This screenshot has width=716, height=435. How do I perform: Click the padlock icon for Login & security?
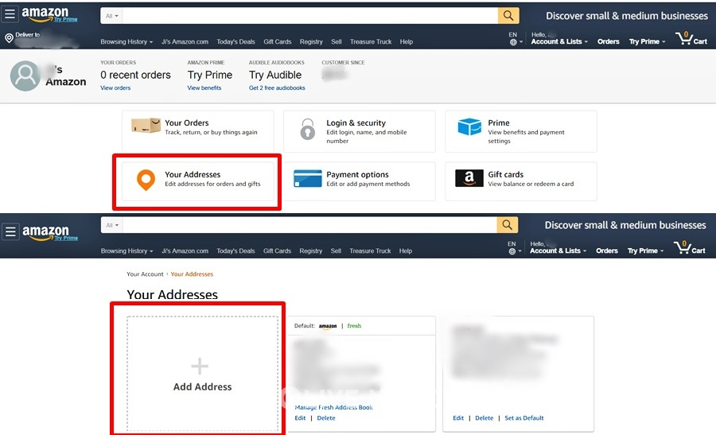click(307, 129)
